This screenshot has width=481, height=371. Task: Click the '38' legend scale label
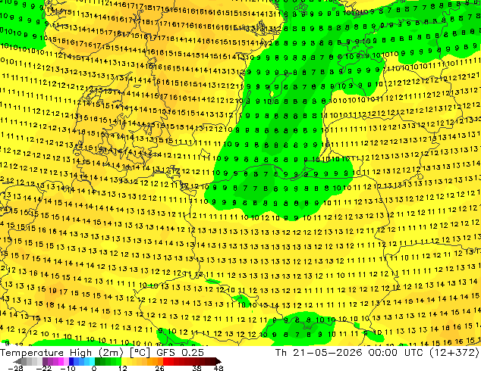(x=197, y=368)
